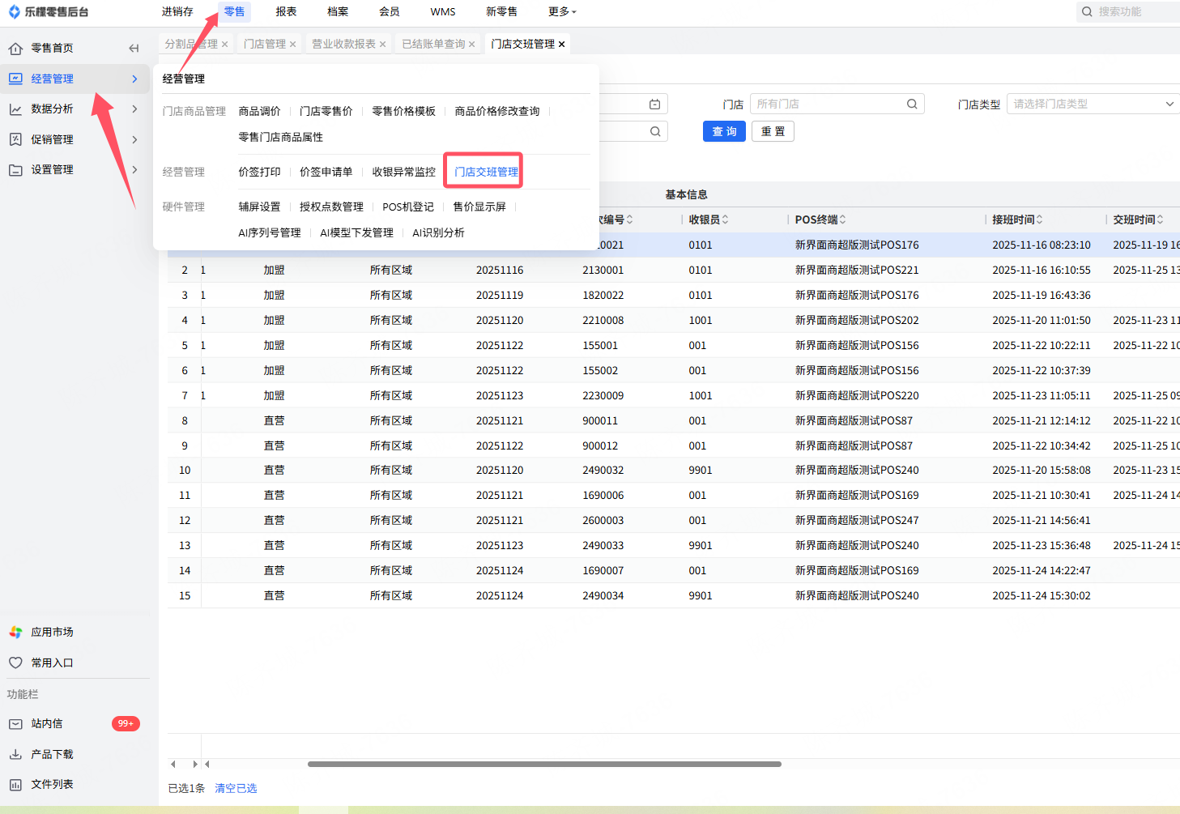The height and width of the screenshot is (814, 1180).
Task: Click the 搜索功能 search box
Action: [x=1134, y=12]
